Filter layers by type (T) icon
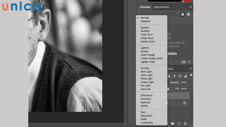The height and width of the screenshot is (127, 226). click(174, 76)
